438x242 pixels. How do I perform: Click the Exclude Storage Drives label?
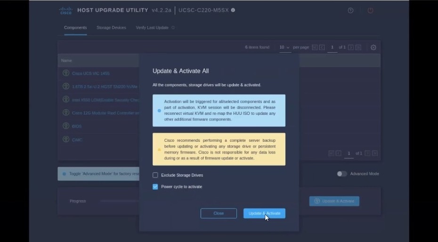tap(182, 175)
